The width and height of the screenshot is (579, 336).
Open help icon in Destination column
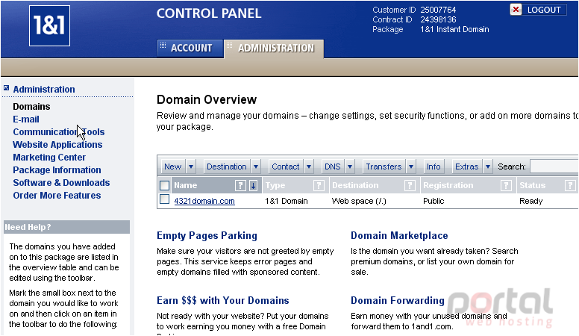point(410,186)
